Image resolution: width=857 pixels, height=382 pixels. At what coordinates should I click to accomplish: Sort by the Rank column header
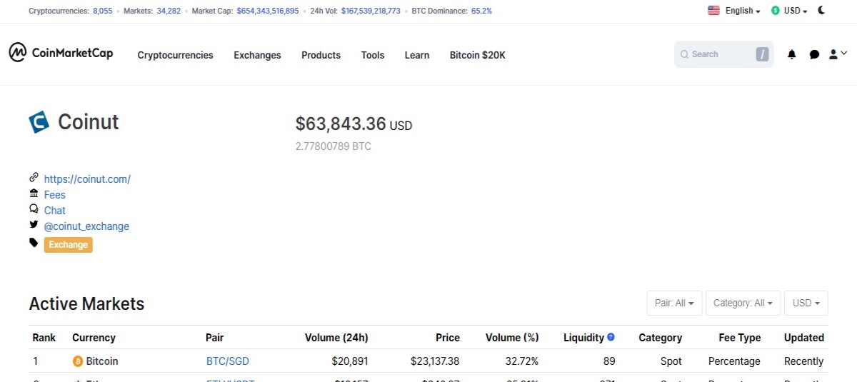tap(44, 338)
